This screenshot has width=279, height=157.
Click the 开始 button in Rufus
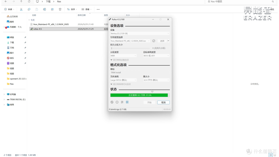[149, 103]
